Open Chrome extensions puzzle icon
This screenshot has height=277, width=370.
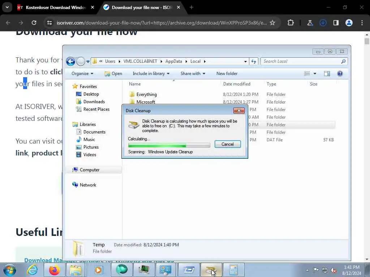[x=291, y=23]
